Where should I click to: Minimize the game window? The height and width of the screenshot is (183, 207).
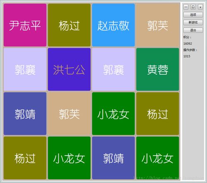pyautogui.click(x=186, y=7)
